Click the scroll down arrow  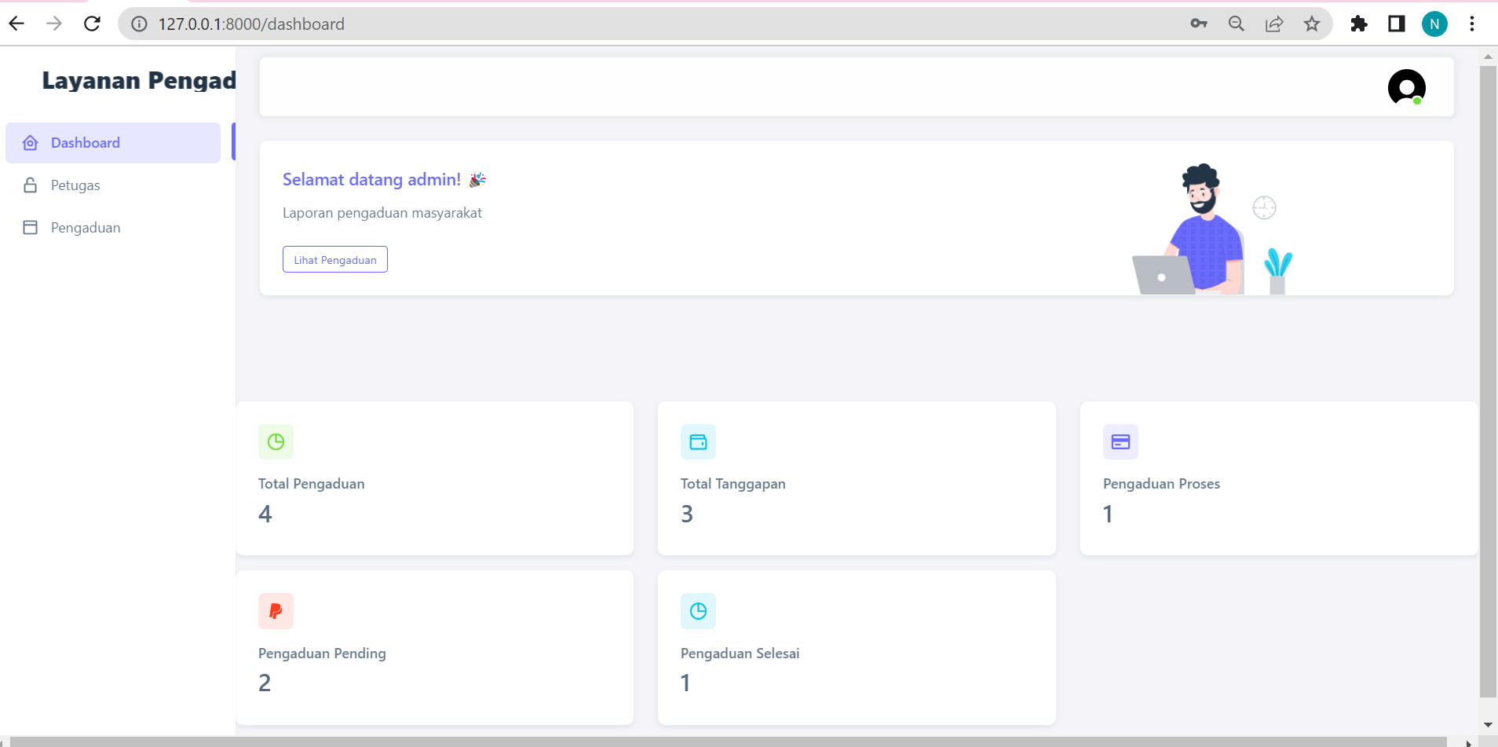(x=1488, y=725)
